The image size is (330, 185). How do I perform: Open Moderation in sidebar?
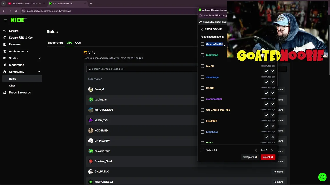point(16,65)
